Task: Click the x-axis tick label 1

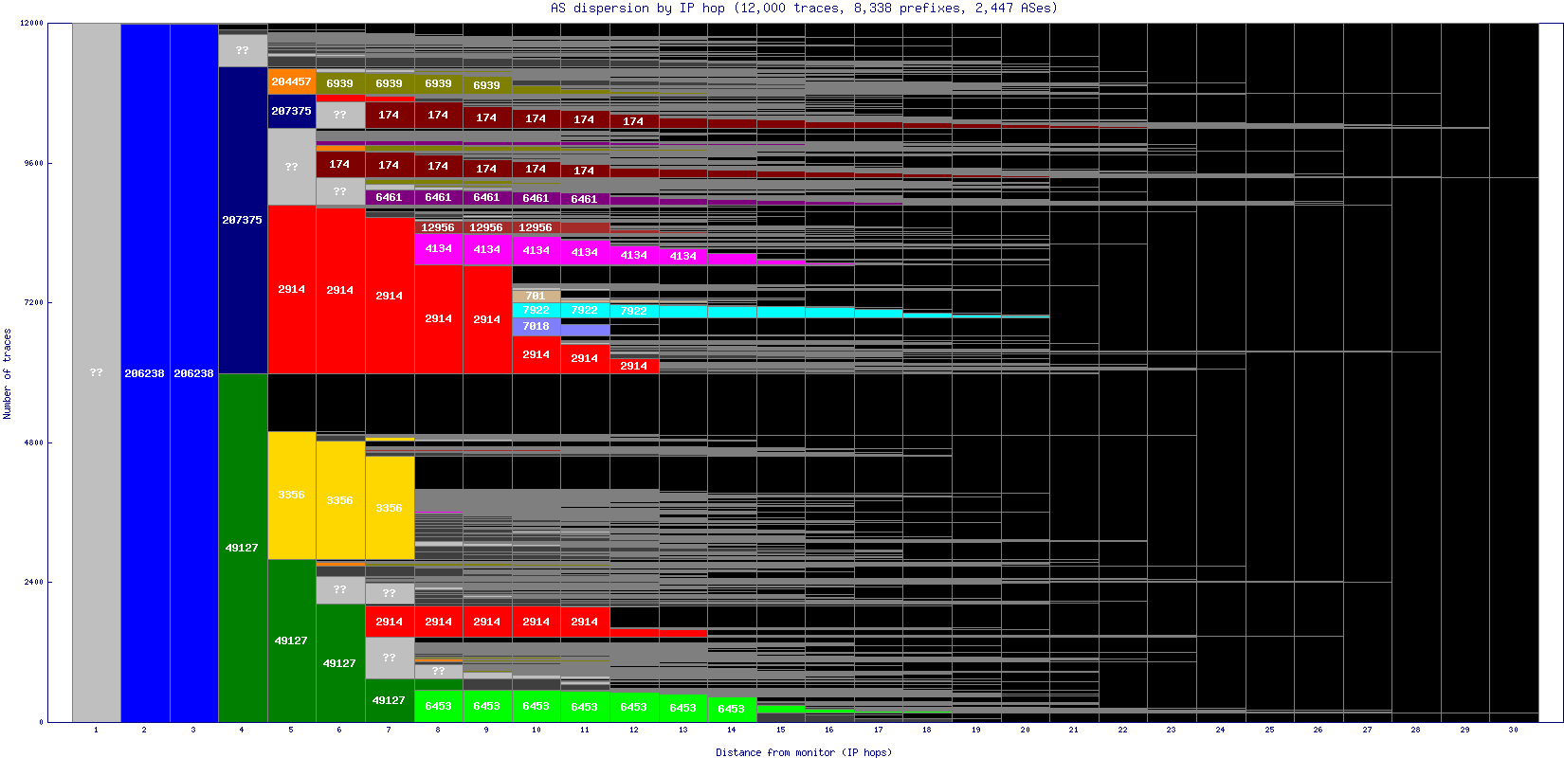Action: [96, 730]
